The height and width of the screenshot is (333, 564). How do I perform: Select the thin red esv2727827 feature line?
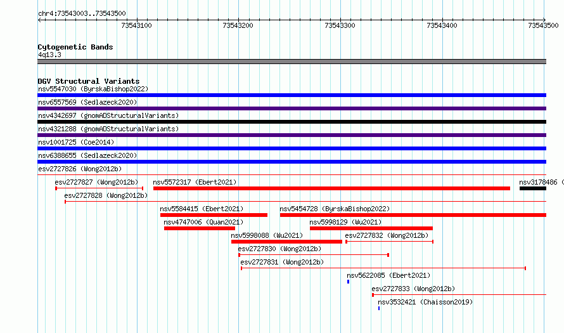click(x=99, y=188)
